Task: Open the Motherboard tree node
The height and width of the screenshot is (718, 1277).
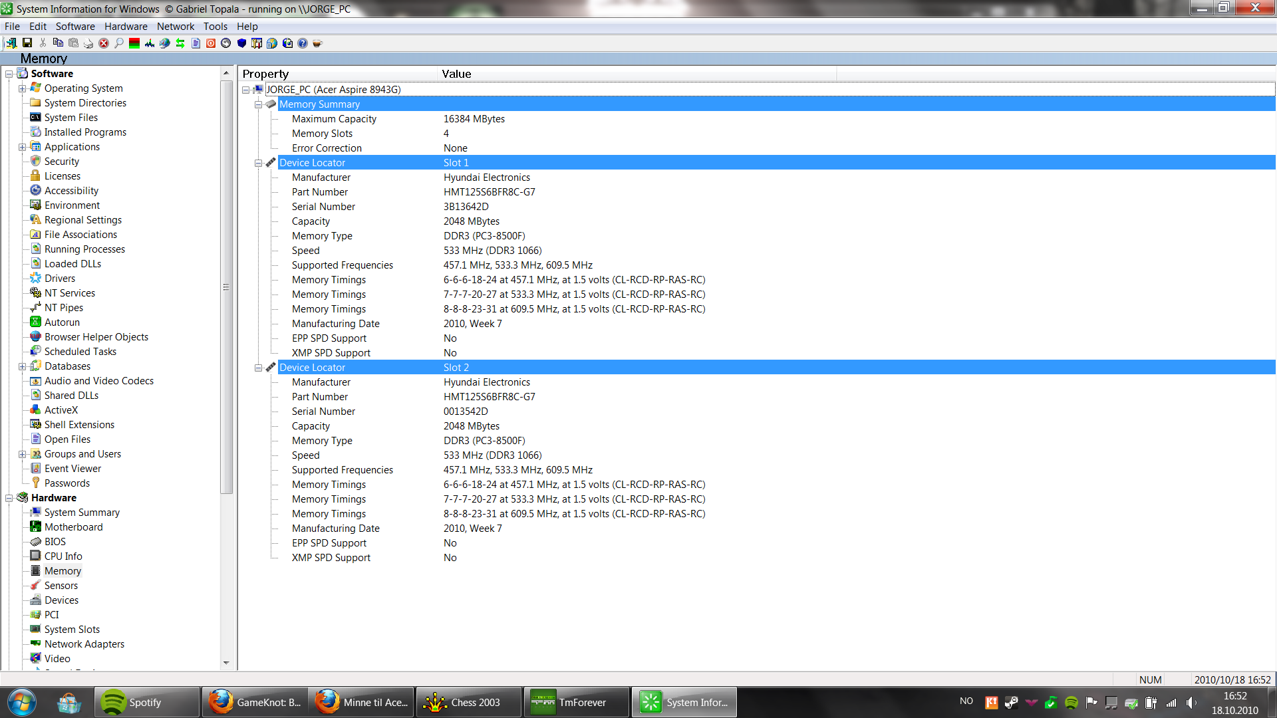Action: click(x=73, y=527)
